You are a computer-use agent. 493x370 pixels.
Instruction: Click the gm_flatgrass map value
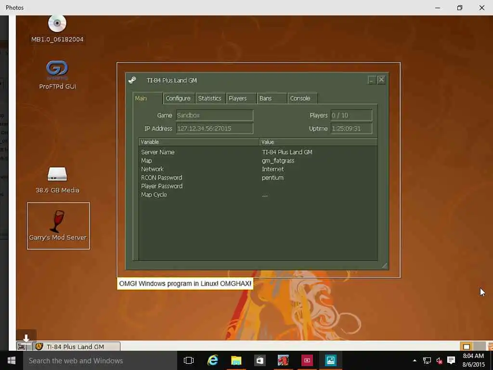pos(278,160)
